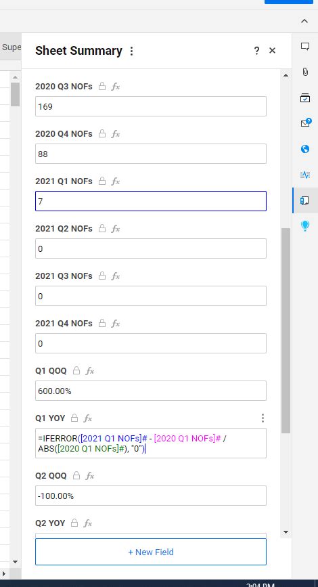Click formula icon beside 2021 Q3 NOFs
This screenshot has height=587, width=318.
(116, 276)
